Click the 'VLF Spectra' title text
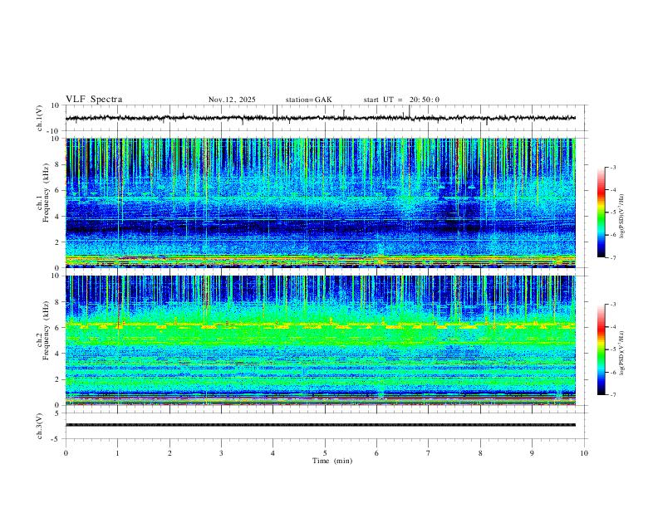658x508 pixels. pos(94,100)
